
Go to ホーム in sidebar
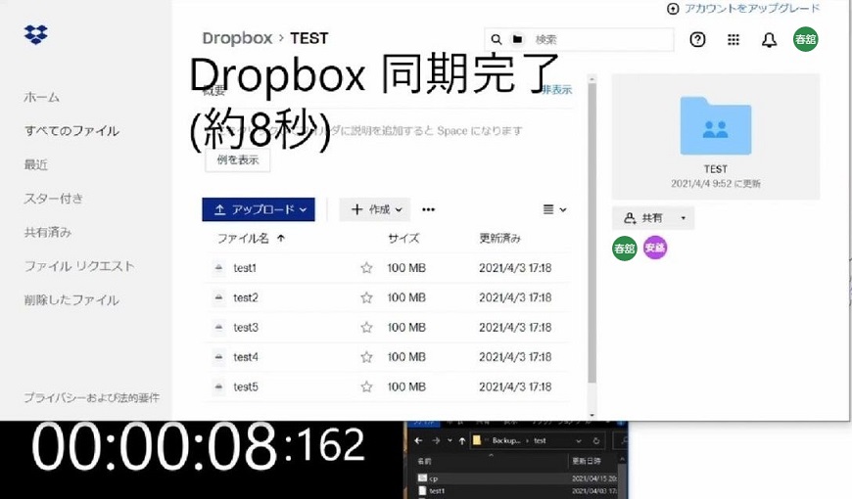click(41, 98)
